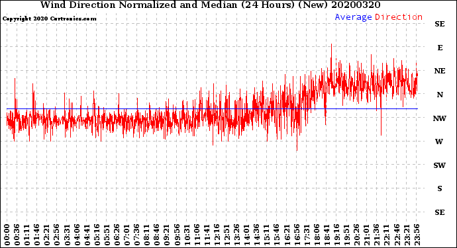
Task: Click the 22:46 time axis label
Action: (396, 235)
